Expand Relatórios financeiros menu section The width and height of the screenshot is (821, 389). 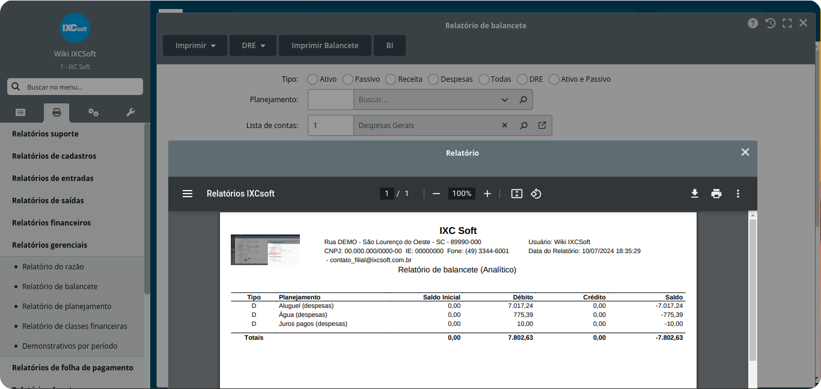coord(72,222)
